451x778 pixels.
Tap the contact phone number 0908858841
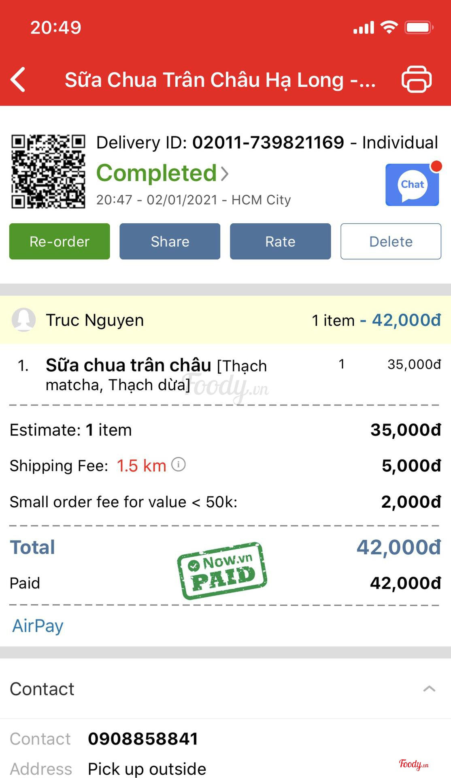click(x=143, y=739)
